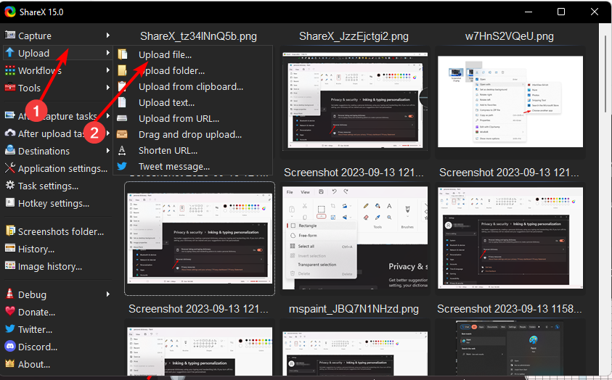The height and width of the screenshot is (380, 612).
Task: Open Image history… label
Action: [50, 267]
